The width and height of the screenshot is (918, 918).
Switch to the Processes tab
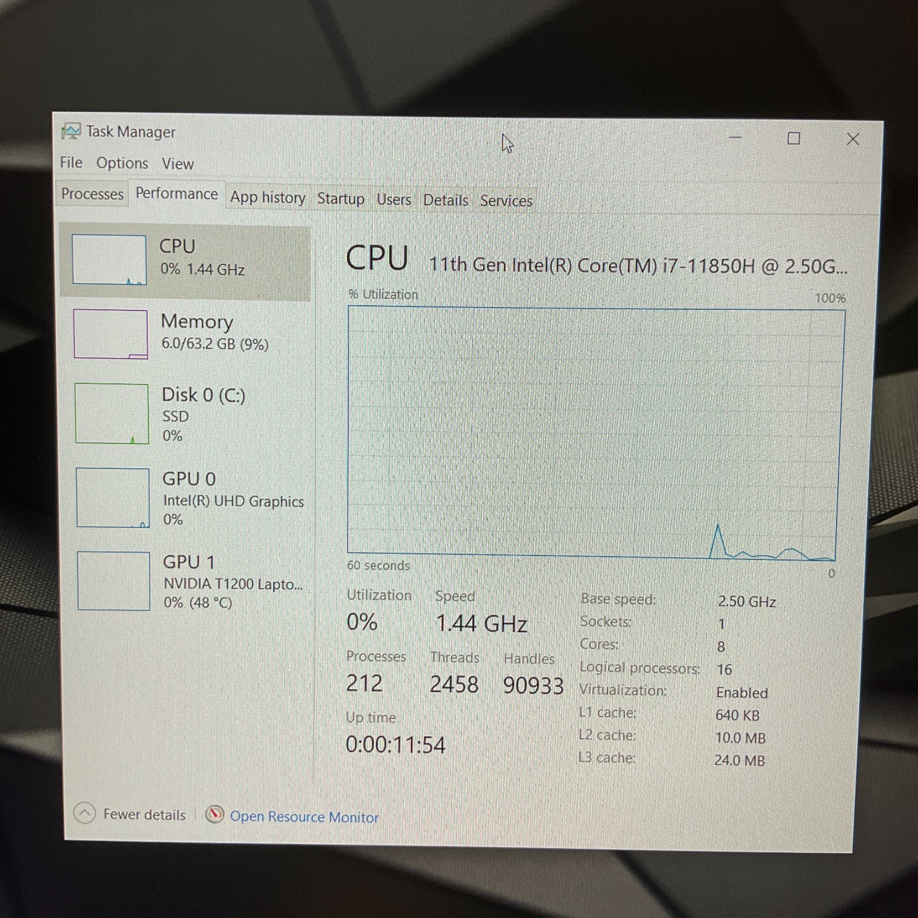point(92,194)
